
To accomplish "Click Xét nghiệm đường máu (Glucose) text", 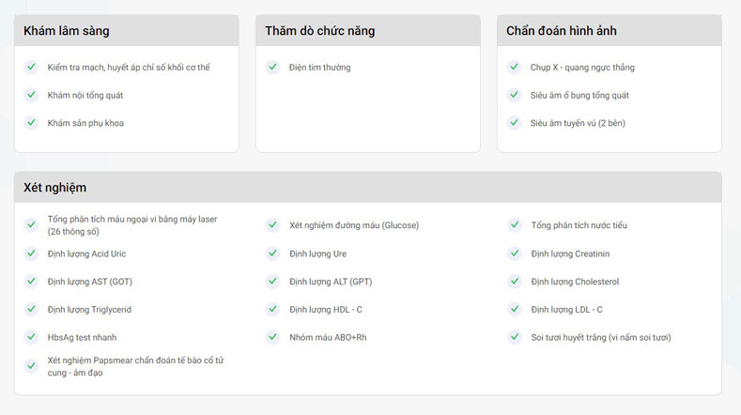I will click(354, 225).
